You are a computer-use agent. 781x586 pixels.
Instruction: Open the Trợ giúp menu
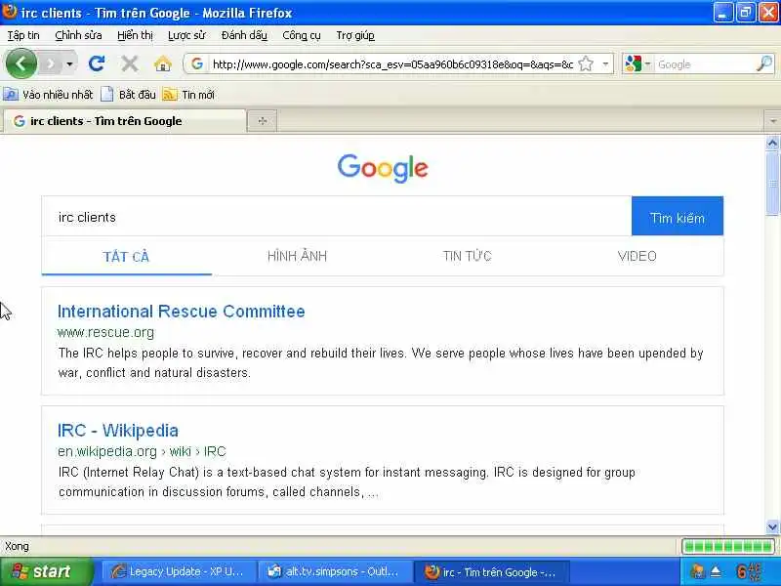[x=355, y=35]
